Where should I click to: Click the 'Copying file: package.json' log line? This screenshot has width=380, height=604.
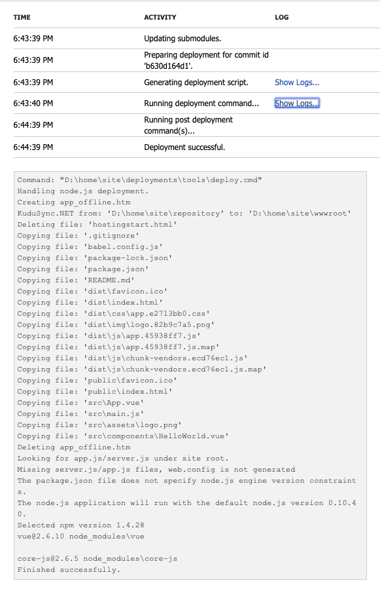click(83, 269)
